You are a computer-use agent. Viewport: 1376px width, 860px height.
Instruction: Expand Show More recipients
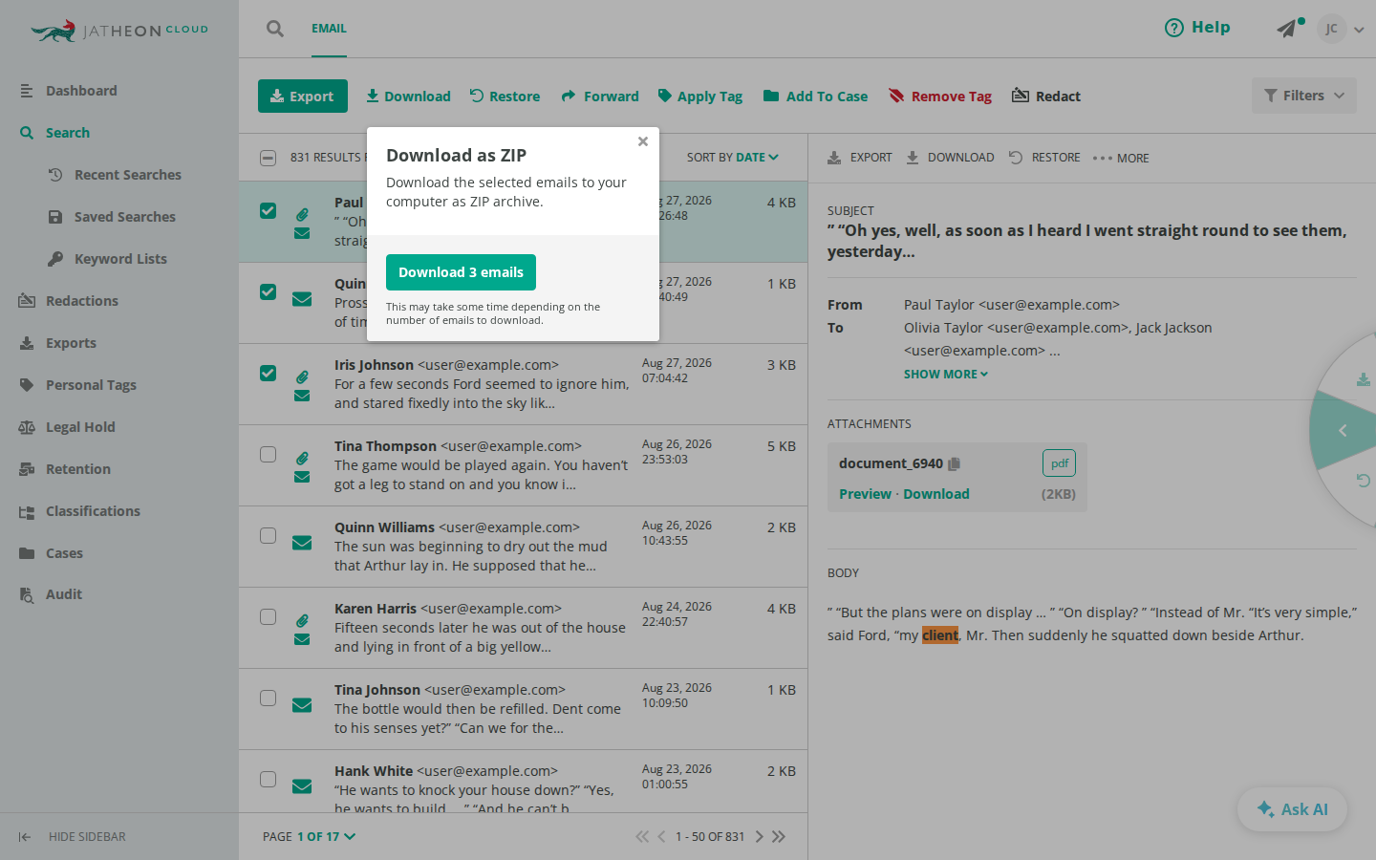(946, 375)
